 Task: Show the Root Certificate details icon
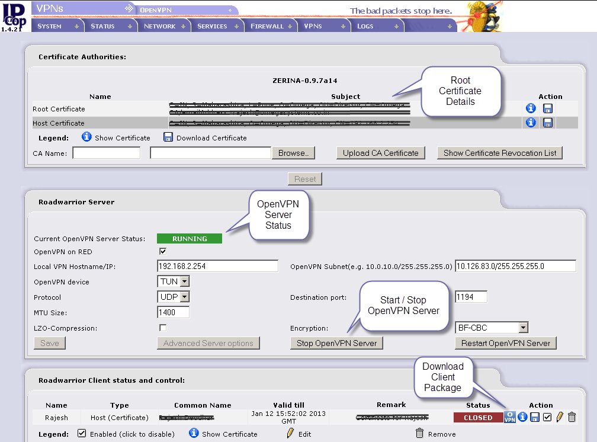click(531, 108)
